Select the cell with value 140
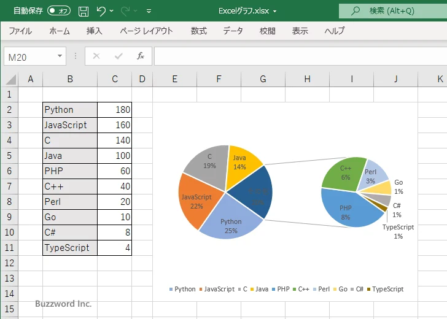 (x=115, y=140)
